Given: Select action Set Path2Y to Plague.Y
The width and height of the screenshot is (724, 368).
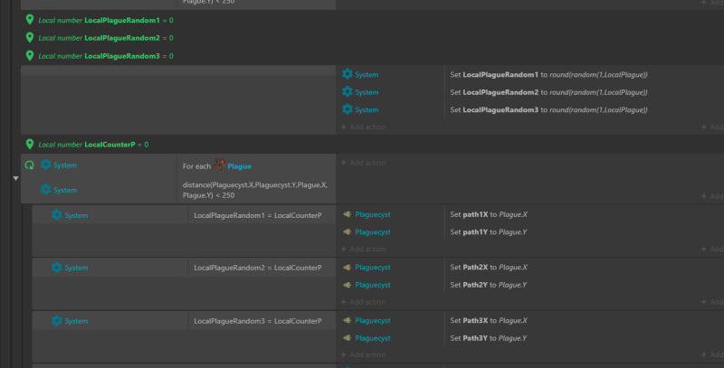Looking at the screenshot, I should [489, 285].
